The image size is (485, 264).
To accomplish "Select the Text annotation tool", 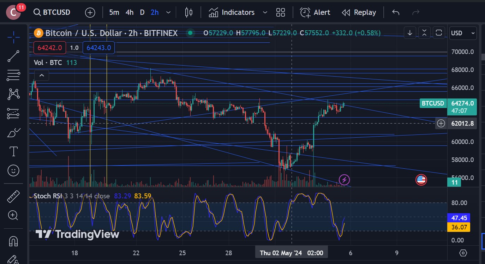I will (13, 152).
